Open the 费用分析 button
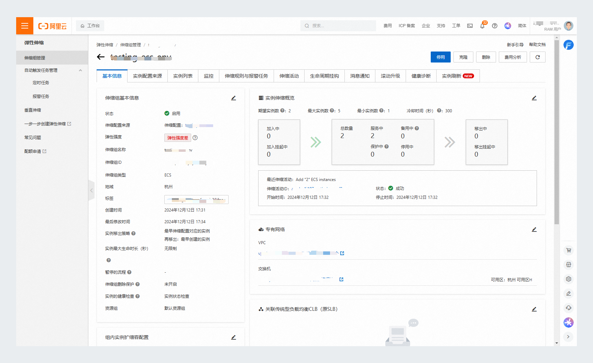 (x=513, y=57)
